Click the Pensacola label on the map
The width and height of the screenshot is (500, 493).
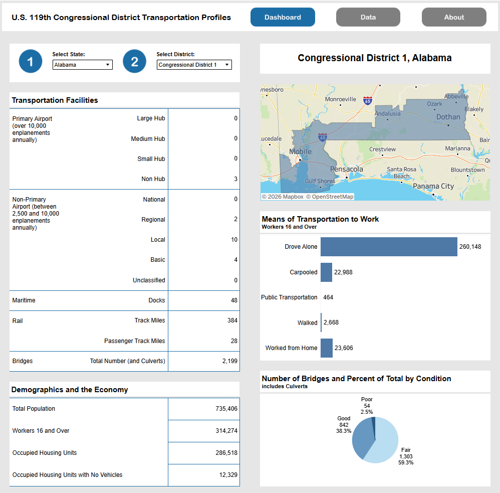[346, 169]
